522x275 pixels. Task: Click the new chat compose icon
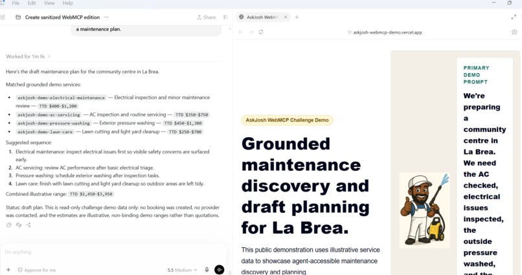click(3, 17)
